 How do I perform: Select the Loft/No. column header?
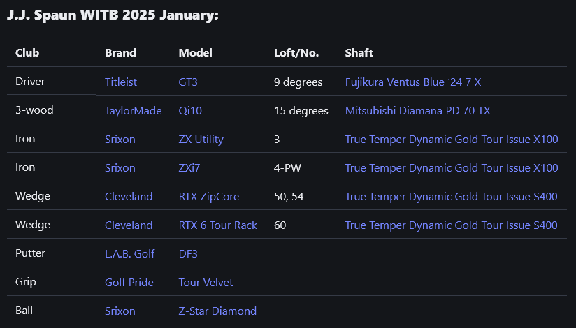(x=296, y=53)
